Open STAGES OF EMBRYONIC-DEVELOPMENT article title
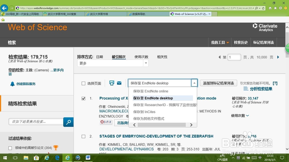The width and height of the screenshot is (289, 162). 156,136
